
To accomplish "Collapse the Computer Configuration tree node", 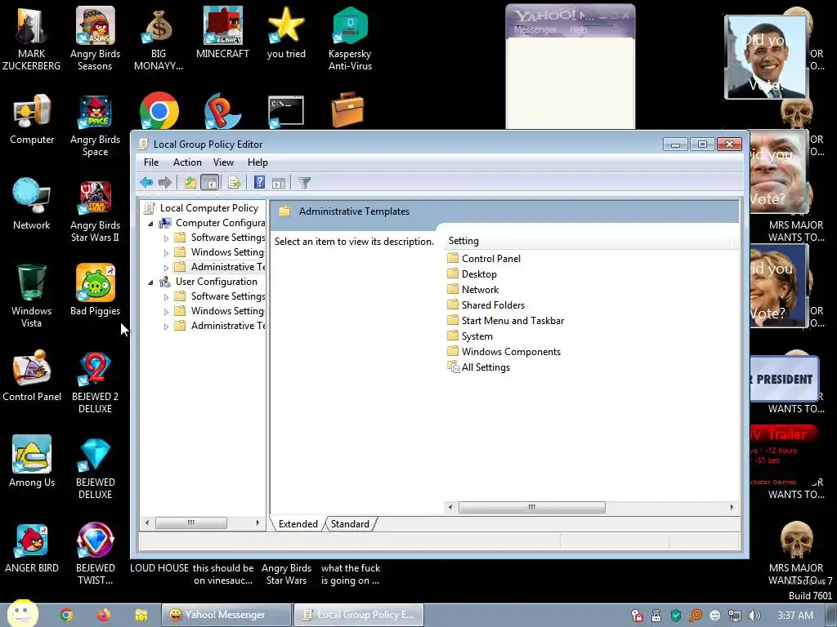I will coord(150,224).
